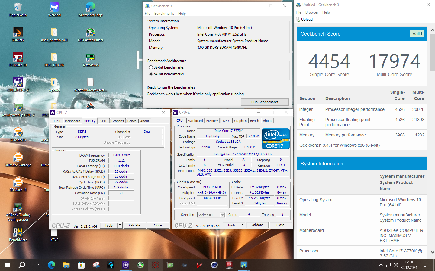435x271 pixels.
Task: Open File menu in Geekbench 3 window
Action: (147, 14)
